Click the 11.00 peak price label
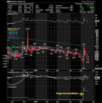The image size is (102, 103). pyautogui.click(x=27, y=29)
